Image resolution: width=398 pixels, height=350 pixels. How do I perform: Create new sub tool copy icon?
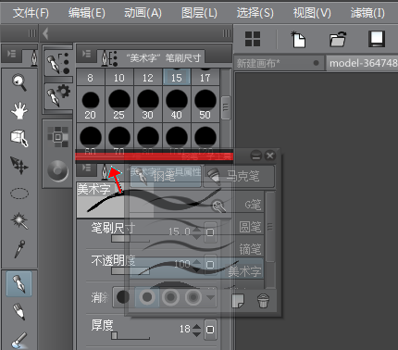click(x=238, y=300)
